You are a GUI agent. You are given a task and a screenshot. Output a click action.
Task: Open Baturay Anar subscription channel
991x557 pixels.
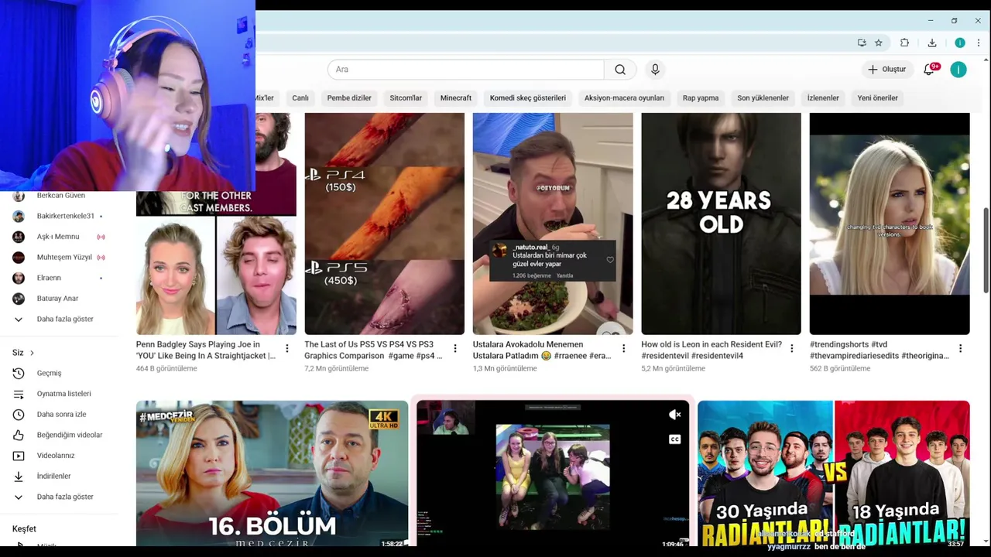[x=59, y=299]
